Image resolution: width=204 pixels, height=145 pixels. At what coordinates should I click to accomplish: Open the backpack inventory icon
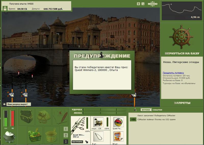(x=27, y=117)
